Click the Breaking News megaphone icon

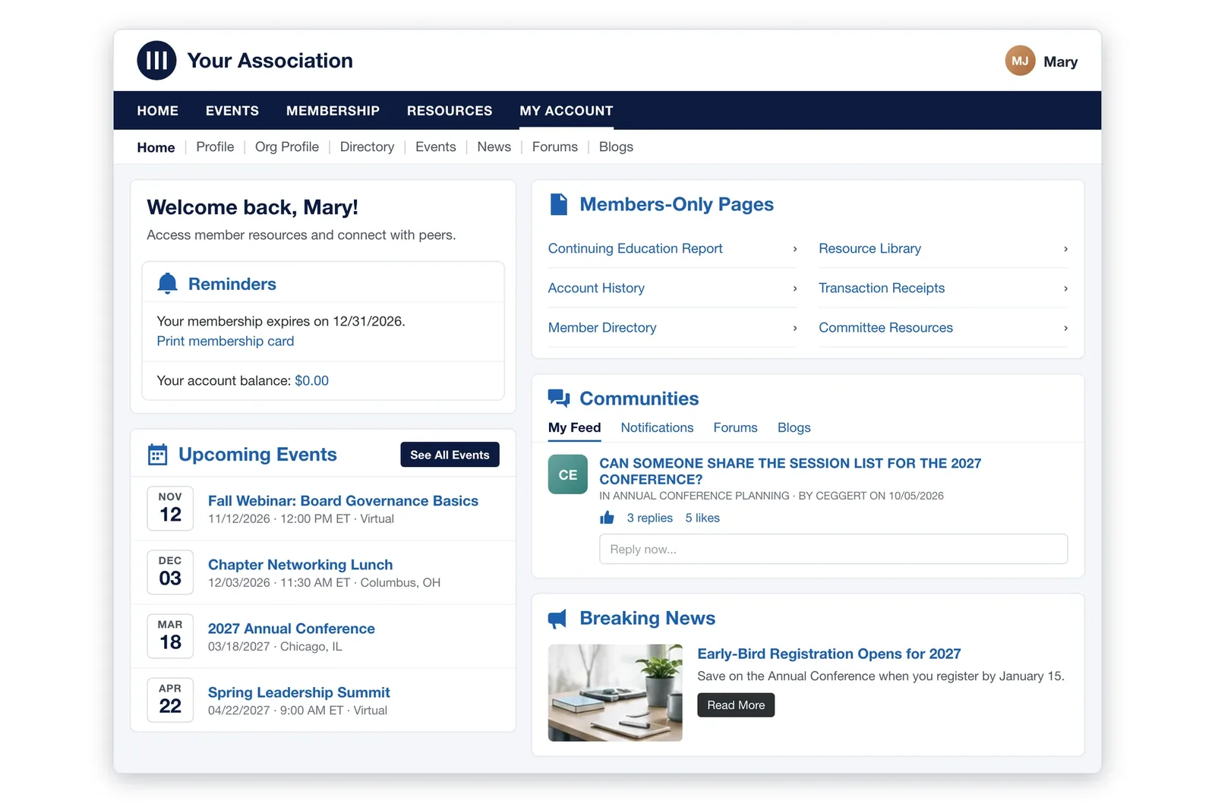click(557, 619)
